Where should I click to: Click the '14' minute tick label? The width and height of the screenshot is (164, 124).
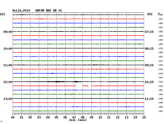pos(135,117)
